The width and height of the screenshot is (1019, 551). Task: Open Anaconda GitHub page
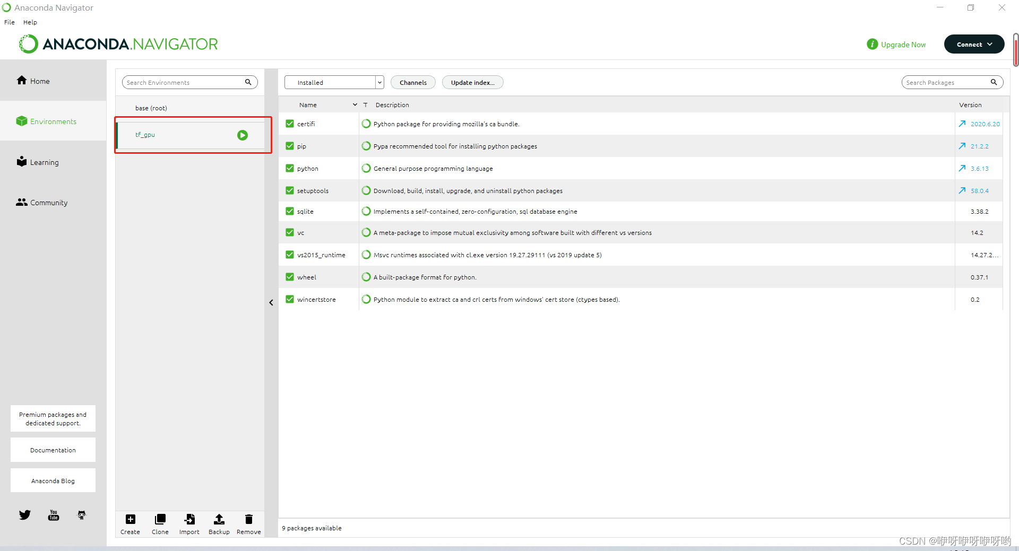(82, 515)
